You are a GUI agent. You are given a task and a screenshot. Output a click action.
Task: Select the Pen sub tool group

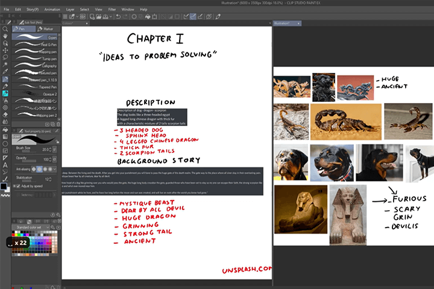pyautogui.click(x=24, y=29)
